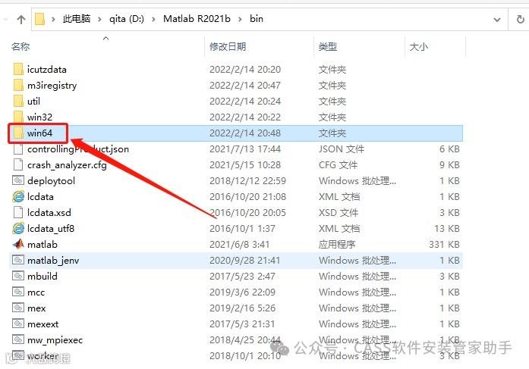Sort by 名称 column header
The image size is (529, 369).
coord(20,46)
